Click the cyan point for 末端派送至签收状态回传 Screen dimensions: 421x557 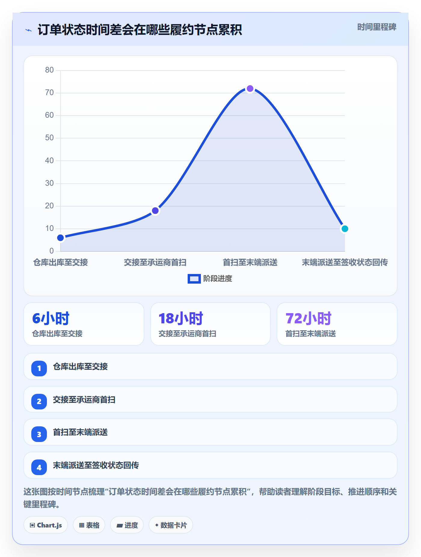point(345,229)
